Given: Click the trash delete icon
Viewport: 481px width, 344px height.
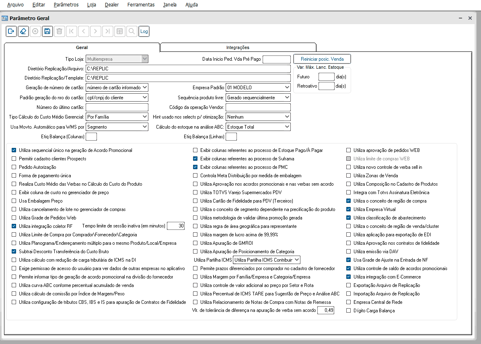Looking at the screenshot, I should pyautogui.click(x=60, y=31).
